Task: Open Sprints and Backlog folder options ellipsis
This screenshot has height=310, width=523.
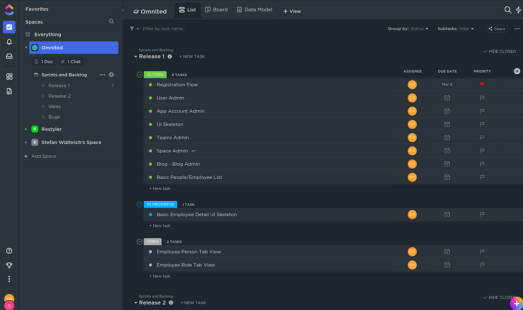Action: coord(102,75)
